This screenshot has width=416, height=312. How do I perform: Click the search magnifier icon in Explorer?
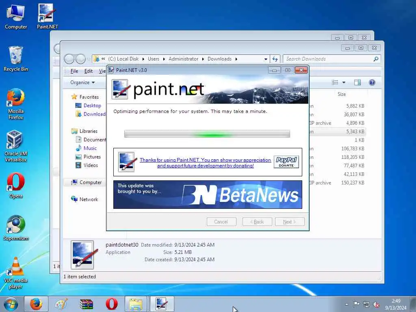click(x=376, y=59)
